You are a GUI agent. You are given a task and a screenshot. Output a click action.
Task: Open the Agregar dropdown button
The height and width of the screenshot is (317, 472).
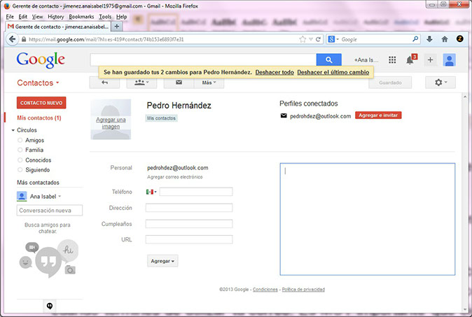tap(162, 261)
